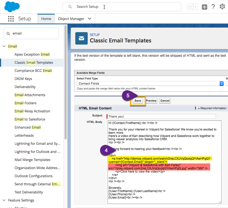The width and height of the screenshot is (228, 208).
Task: Collapse the Email section in sidebar
Action: [4, 46]
